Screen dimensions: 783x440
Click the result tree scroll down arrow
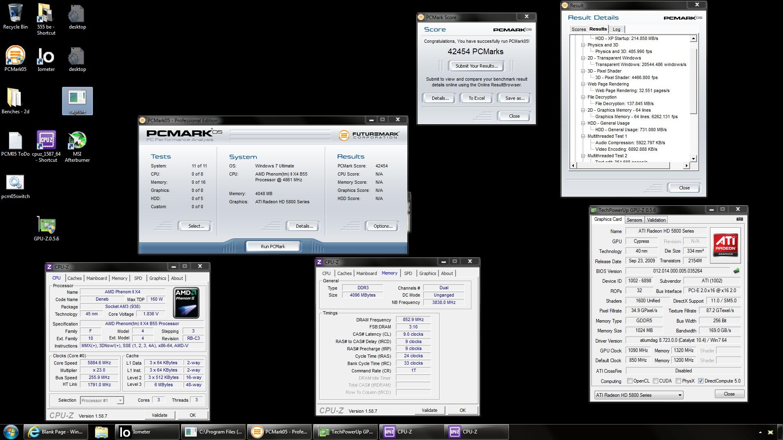tap(693, 159)
